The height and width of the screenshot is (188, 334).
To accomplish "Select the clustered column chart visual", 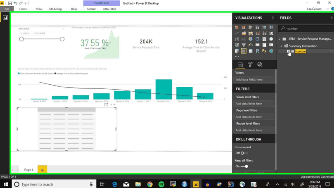I will [x=258, y=27].
